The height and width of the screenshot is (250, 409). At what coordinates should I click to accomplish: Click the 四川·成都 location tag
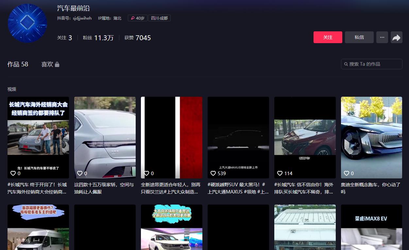159,18
